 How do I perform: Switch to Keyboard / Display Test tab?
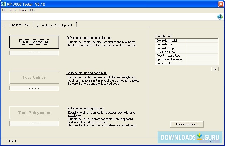click(55, 25)
